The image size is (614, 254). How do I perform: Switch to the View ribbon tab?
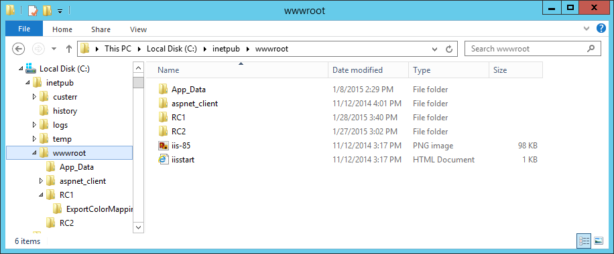click(138, 29)
